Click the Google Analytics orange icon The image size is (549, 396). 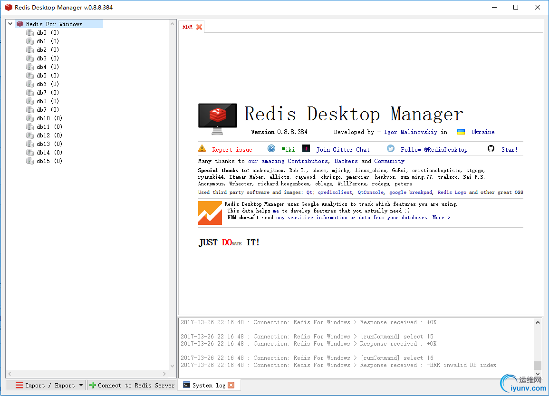coord(210,213)
